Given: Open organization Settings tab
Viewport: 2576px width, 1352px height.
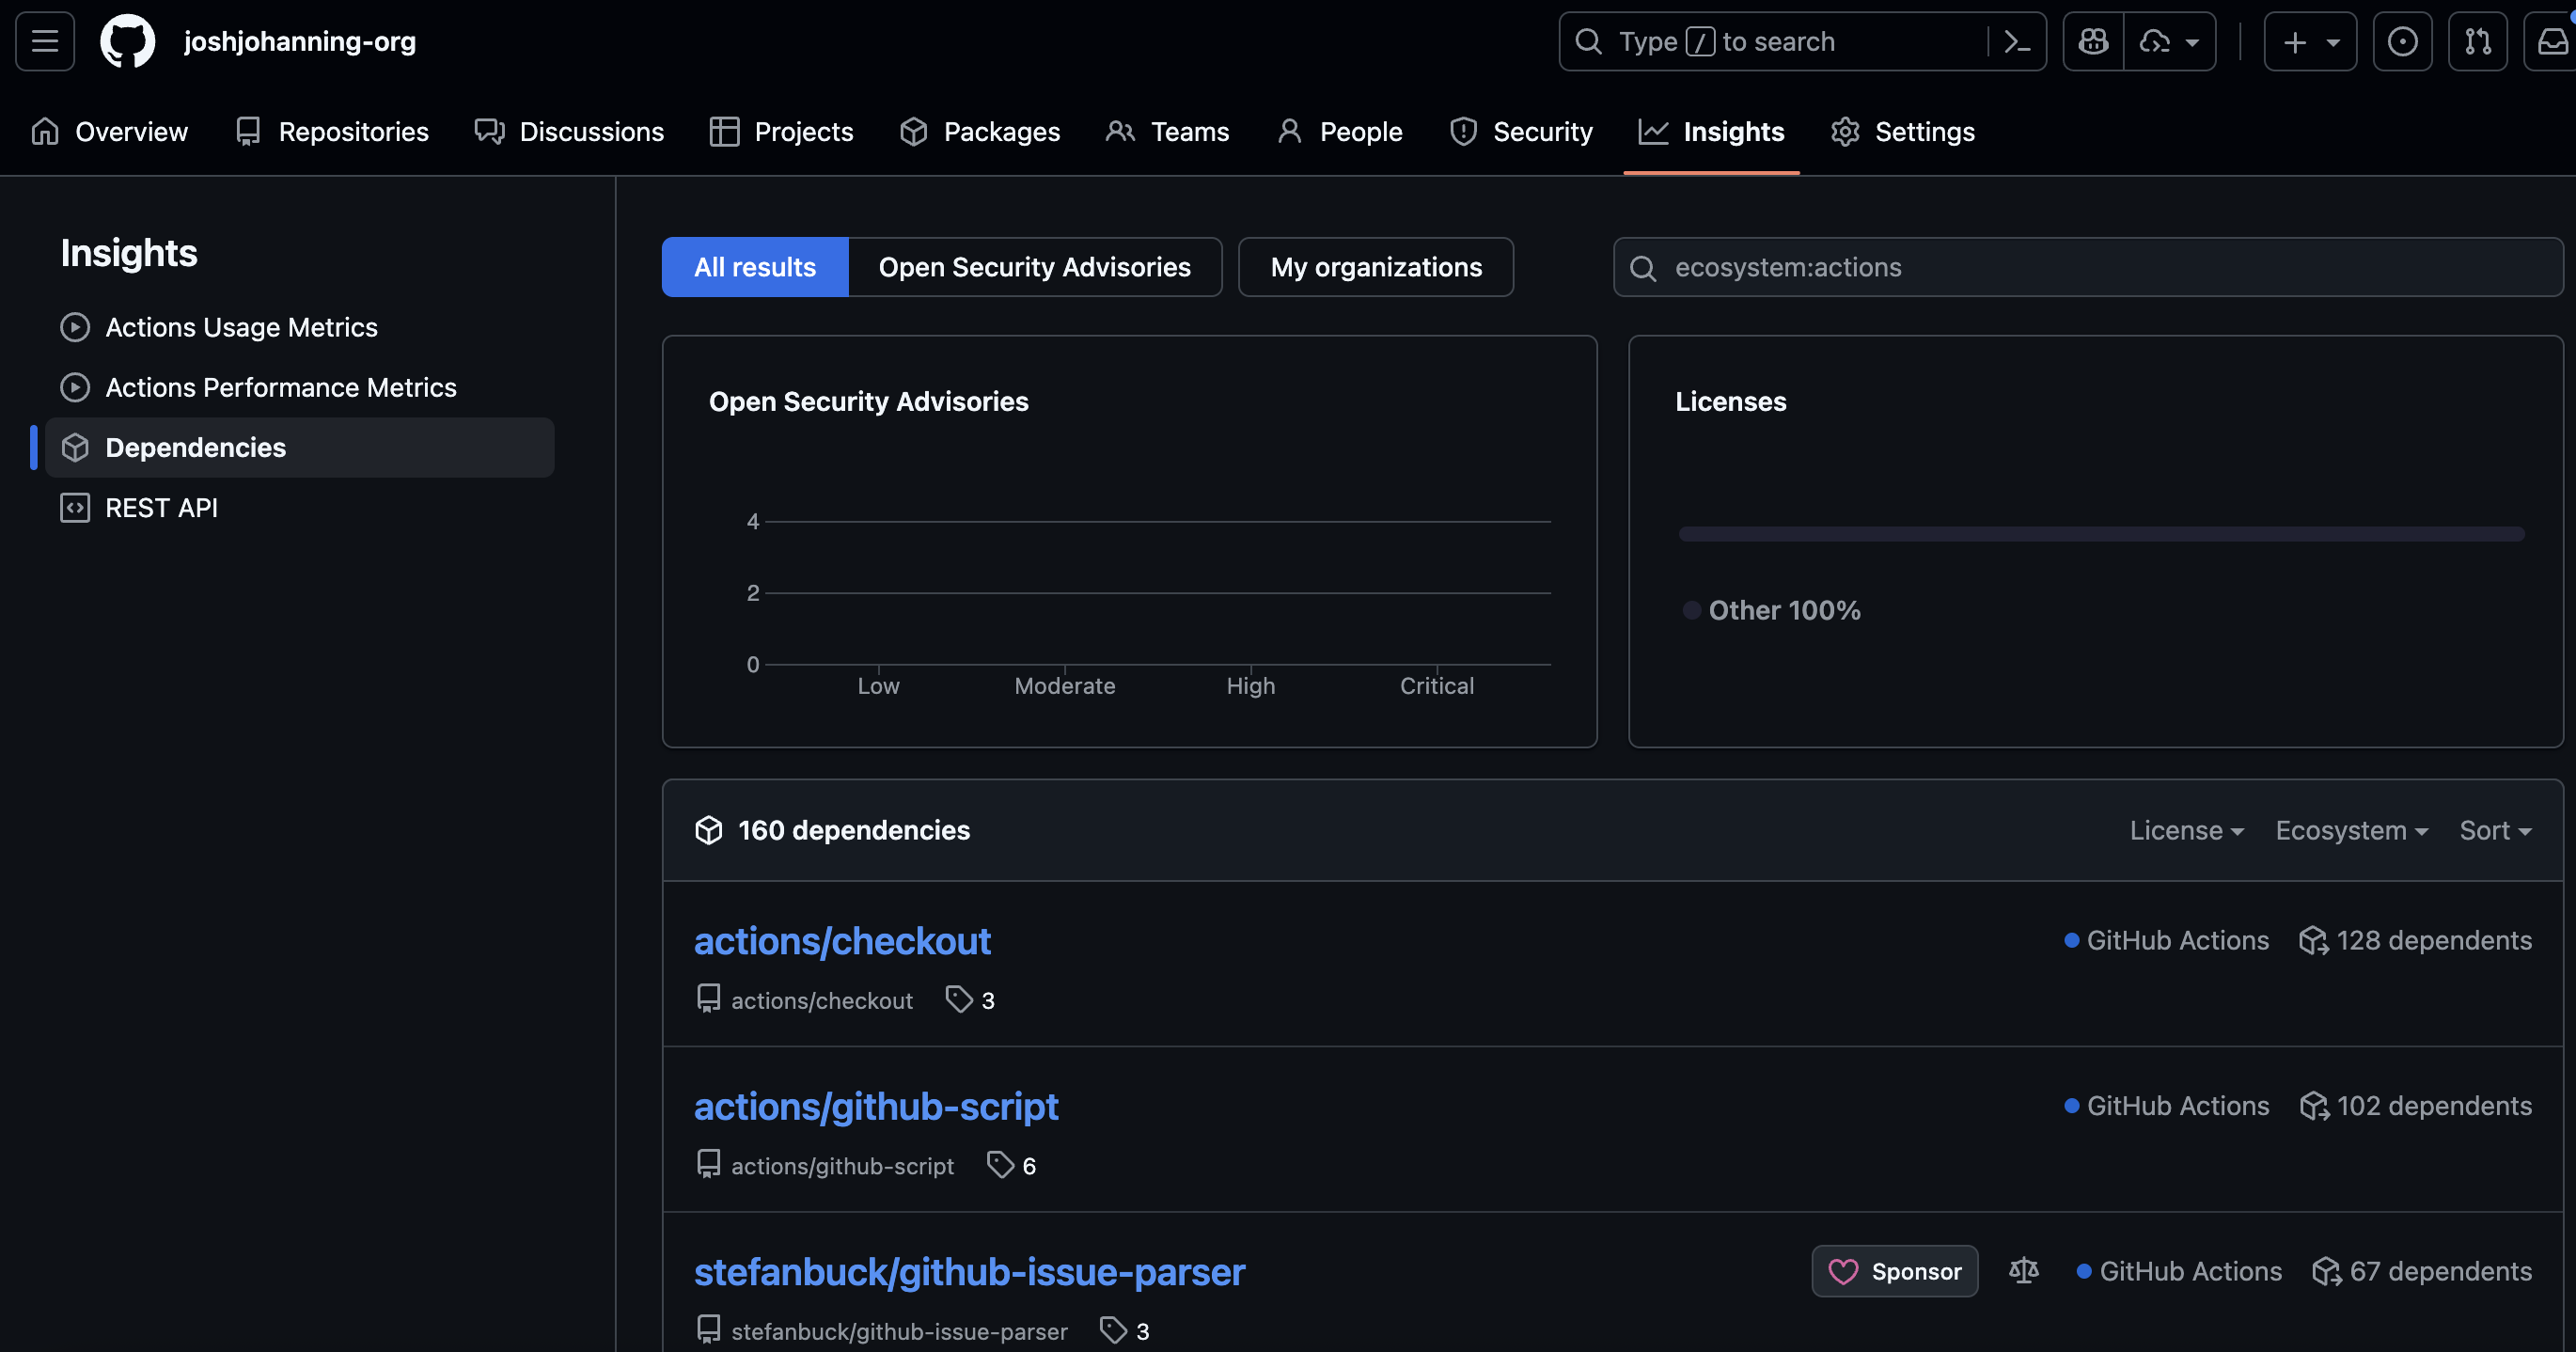Looking at the screenshot, I should point(1903,131).
